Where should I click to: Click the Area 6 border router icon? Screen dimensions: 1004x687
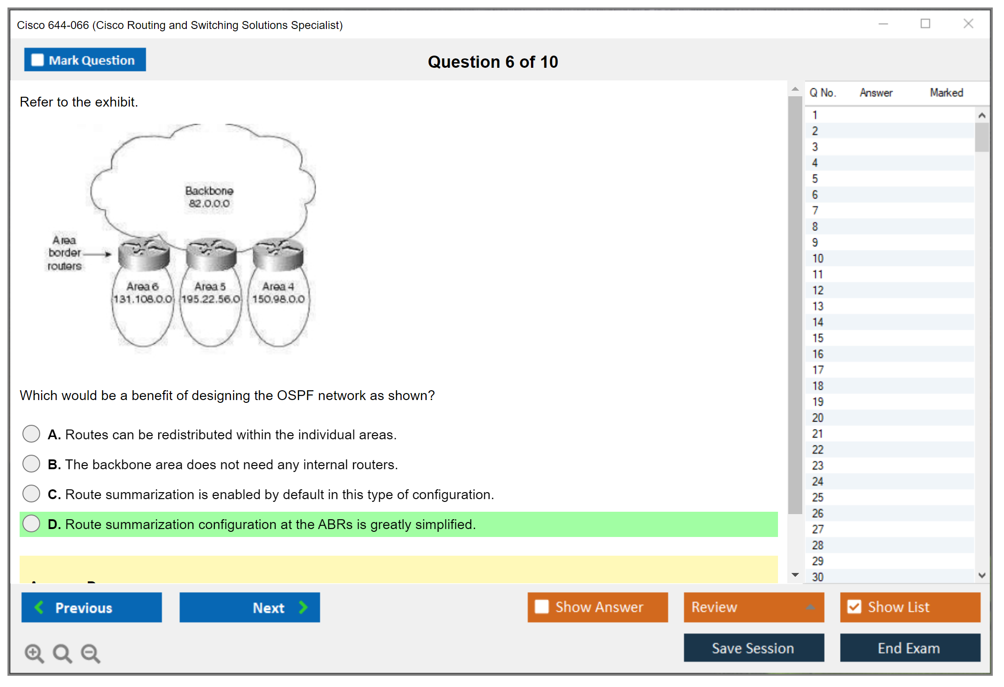pos(143,254)
